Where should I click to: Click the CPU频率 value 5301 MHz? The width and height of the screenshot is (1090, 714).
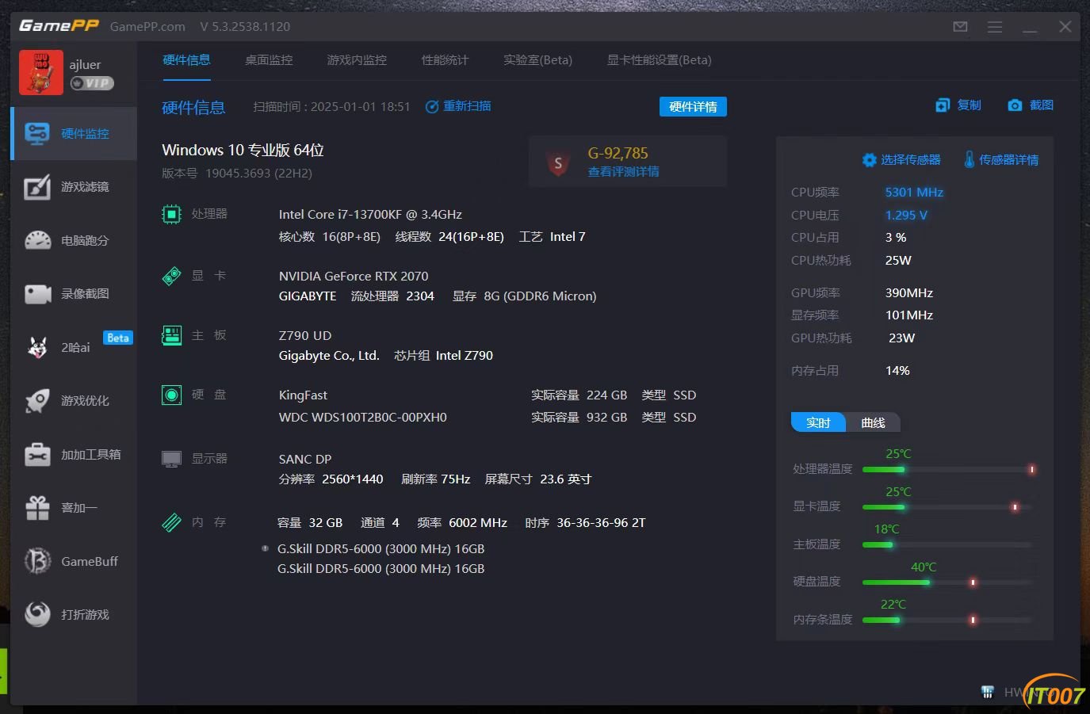pyautogui.click(x=914, y=193)
